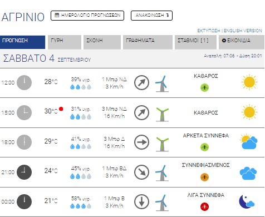Click the wind direction arrow at 18:00

[x=141, y=142]
